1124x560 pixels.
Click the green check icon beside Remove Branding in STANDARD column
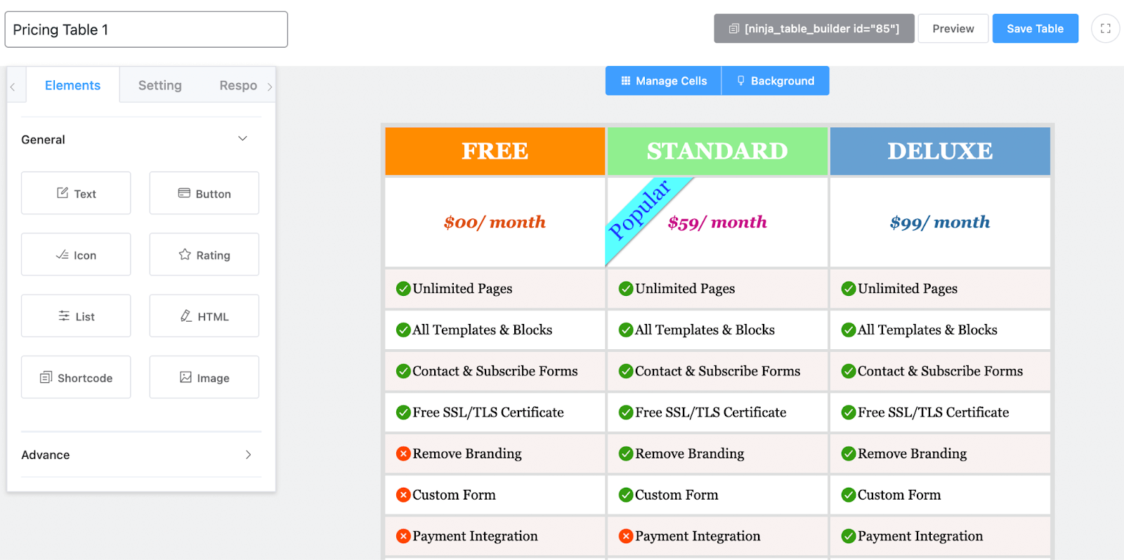pos(626,454)
